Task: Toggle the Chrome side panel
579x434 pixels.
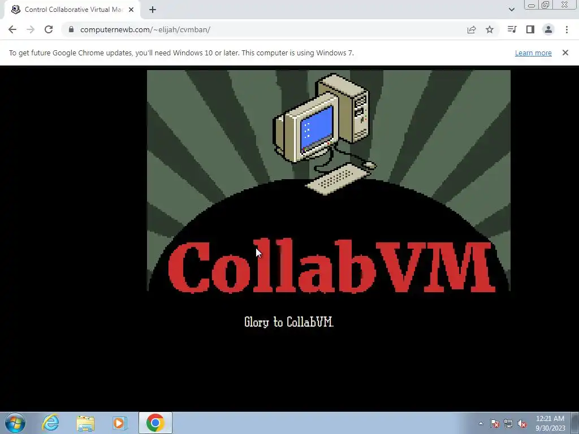Action: tap(530, 29)
